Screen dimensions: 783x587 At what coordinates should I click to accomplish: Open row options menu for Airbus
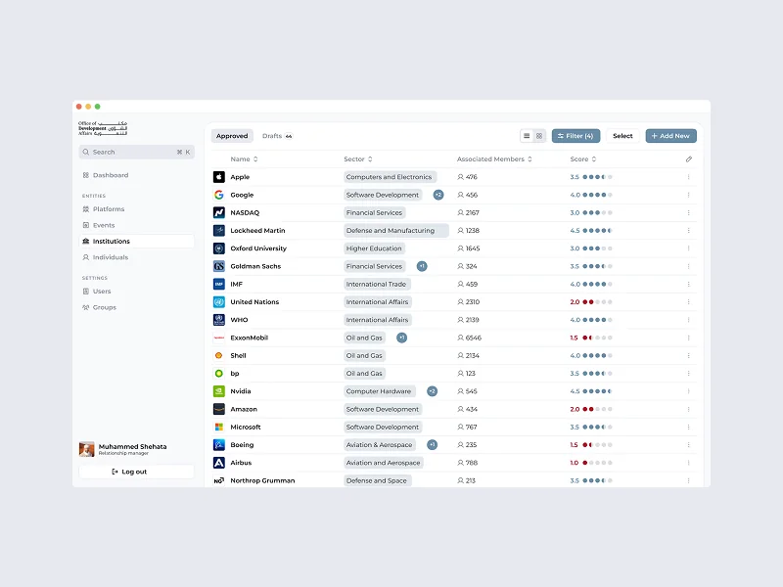click(x=689, y=463)
